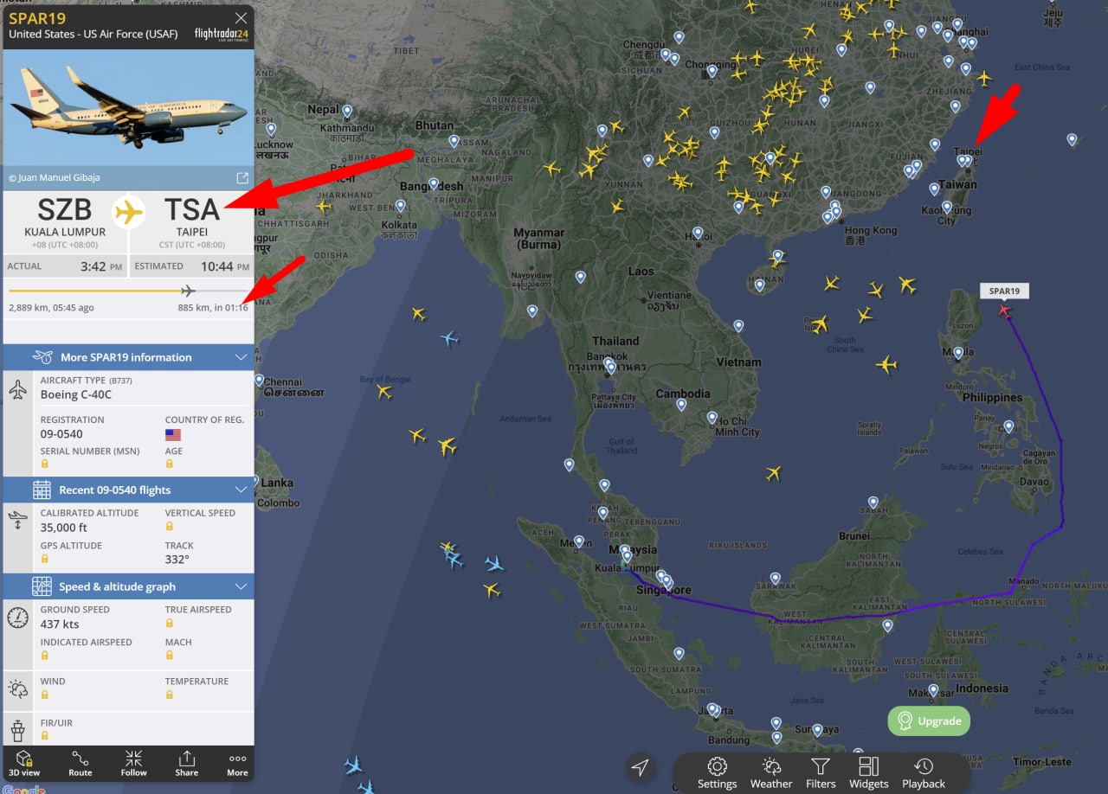Click the ground speed 437 kts value
1108x794 pixels.
60,624
